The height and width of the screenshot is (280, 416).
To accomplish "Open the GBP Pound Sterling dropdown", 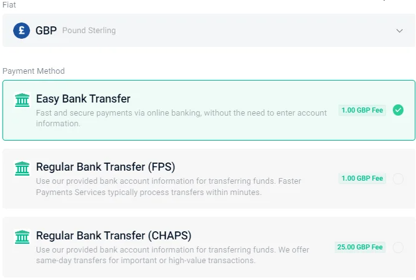I will coord(209,31).
